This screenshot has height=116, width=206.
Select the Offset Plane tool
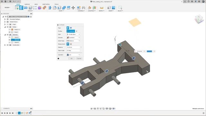click(x=89, y=8)
